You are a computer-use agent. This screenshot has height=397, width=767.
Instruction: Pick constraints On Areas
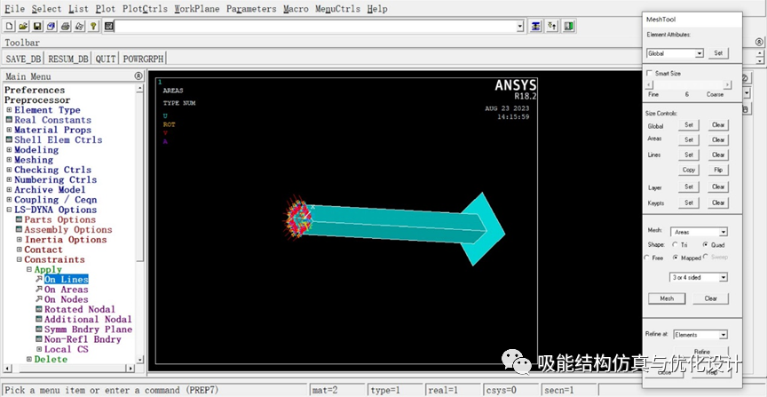point(66,290)
